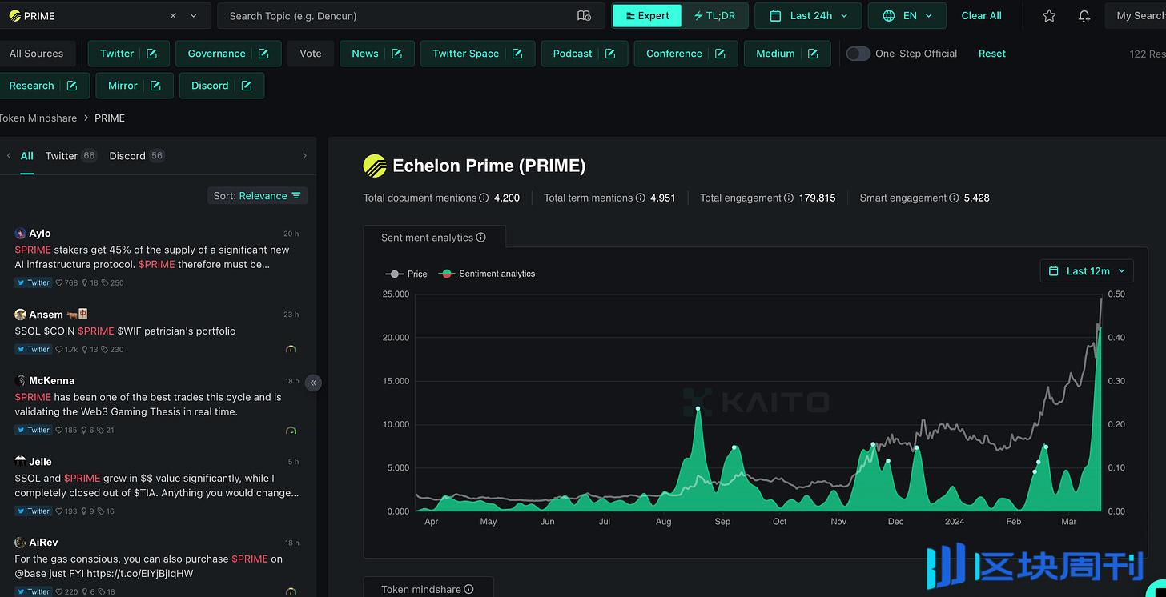Image resolution: width=1166 pixels, height=597 pixels.
Task: Click the edit icon beside Discord source
Action: coord(247,86)
